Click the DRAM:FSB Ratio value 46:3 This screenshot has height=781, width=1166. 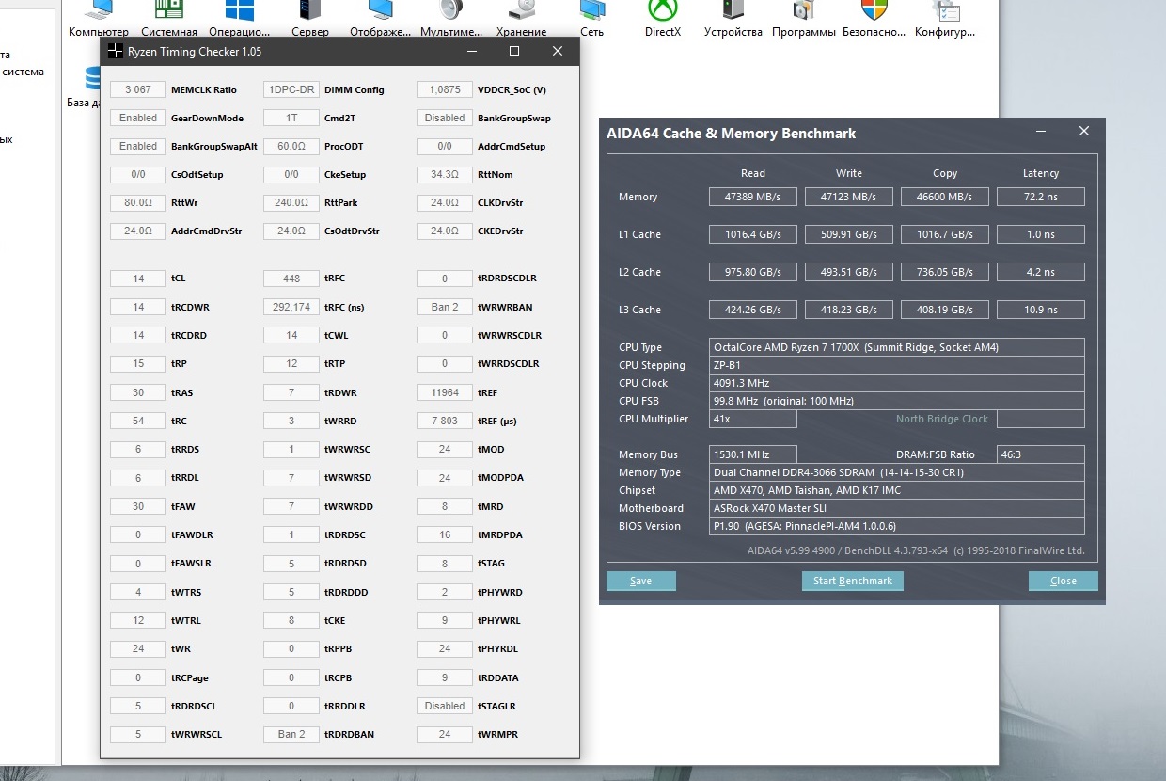click(1041, 454)
